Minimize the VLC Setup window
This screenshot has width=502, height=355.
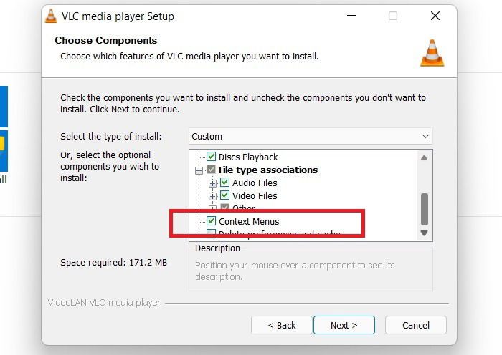point(351,16)
